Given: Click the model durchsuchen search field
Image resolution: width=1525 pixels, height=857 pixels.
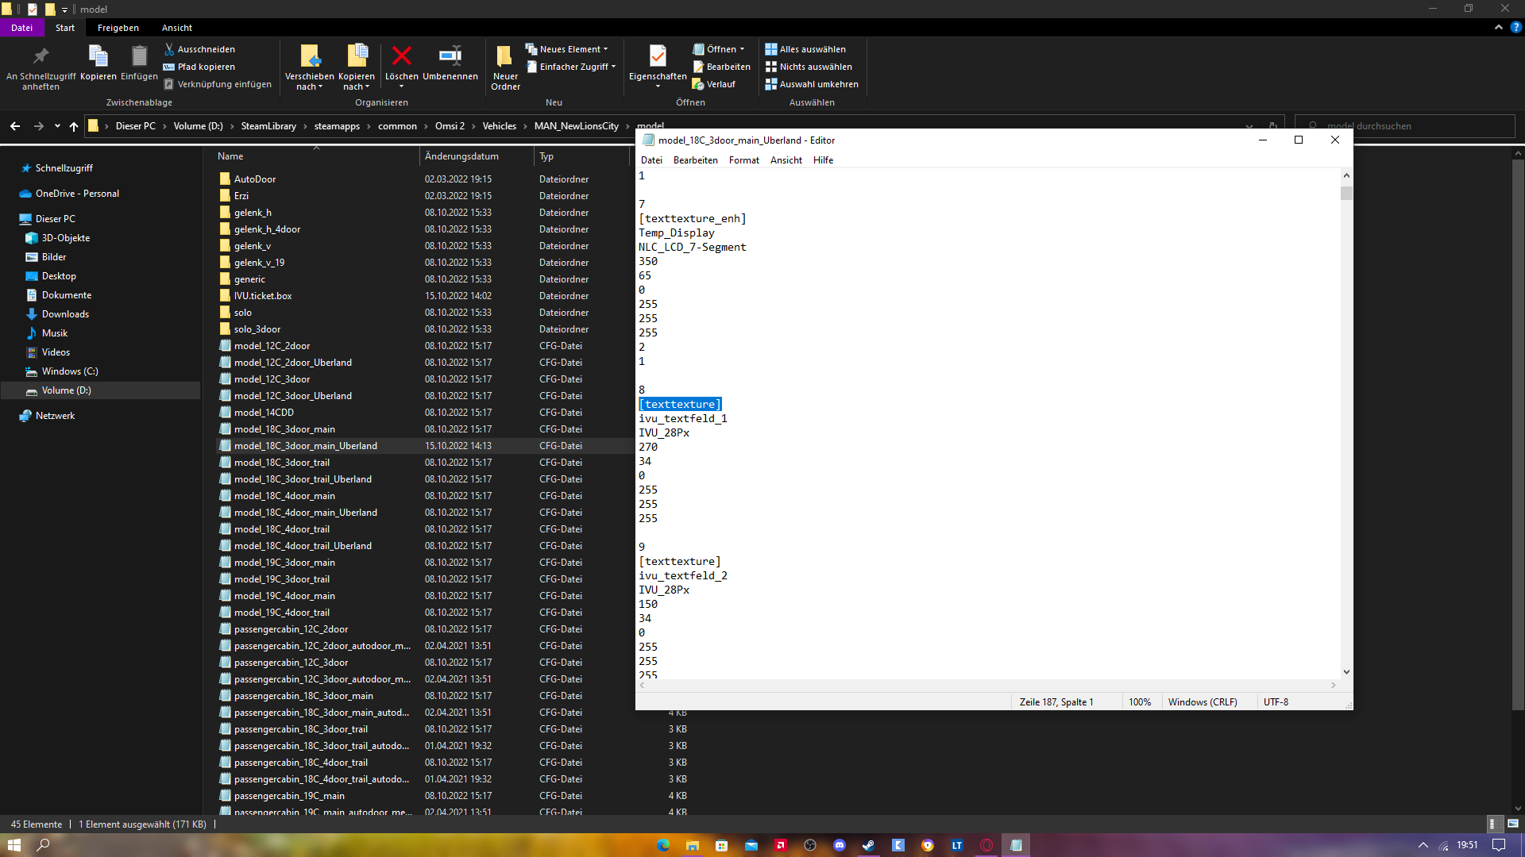Looking at the screenshot, I should coord(1414,126).
